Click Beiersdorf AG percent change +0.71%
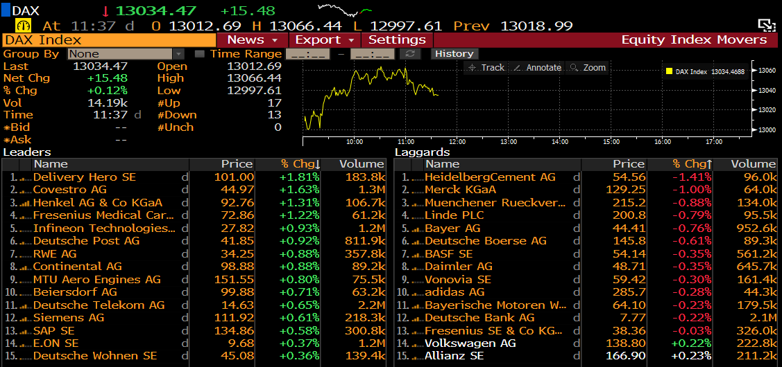 pyautogui.click(x=300, y=292)
